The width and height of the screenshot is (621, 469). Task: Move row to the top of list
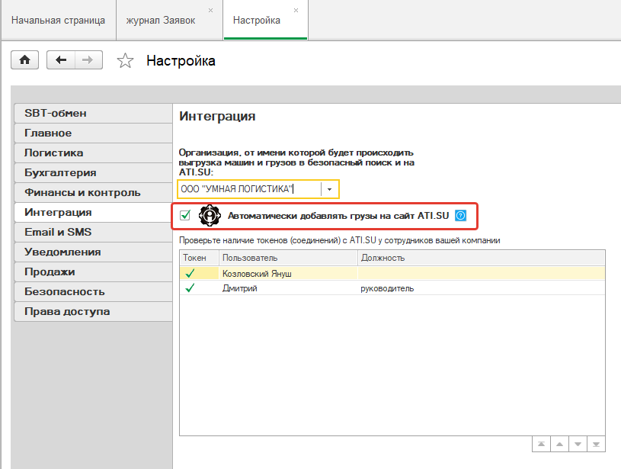point(542,444)
